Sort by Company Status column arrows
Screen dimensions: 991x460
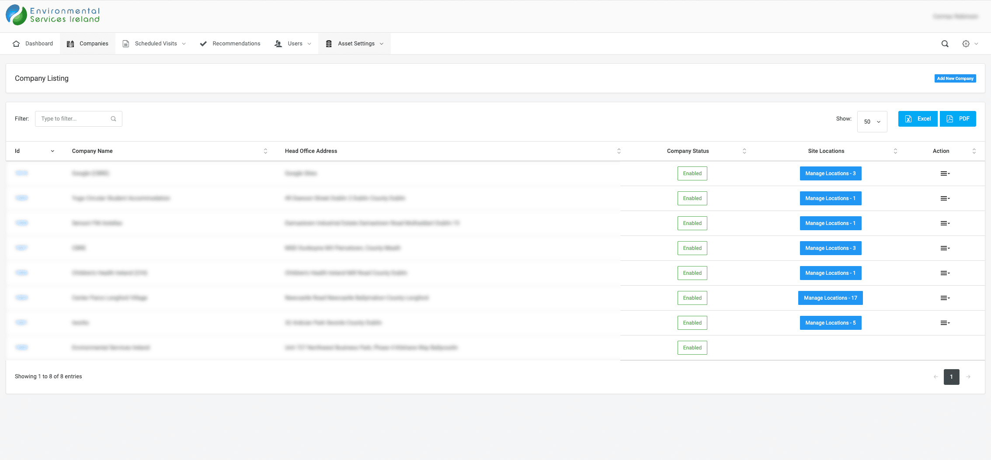pos(744,151)
